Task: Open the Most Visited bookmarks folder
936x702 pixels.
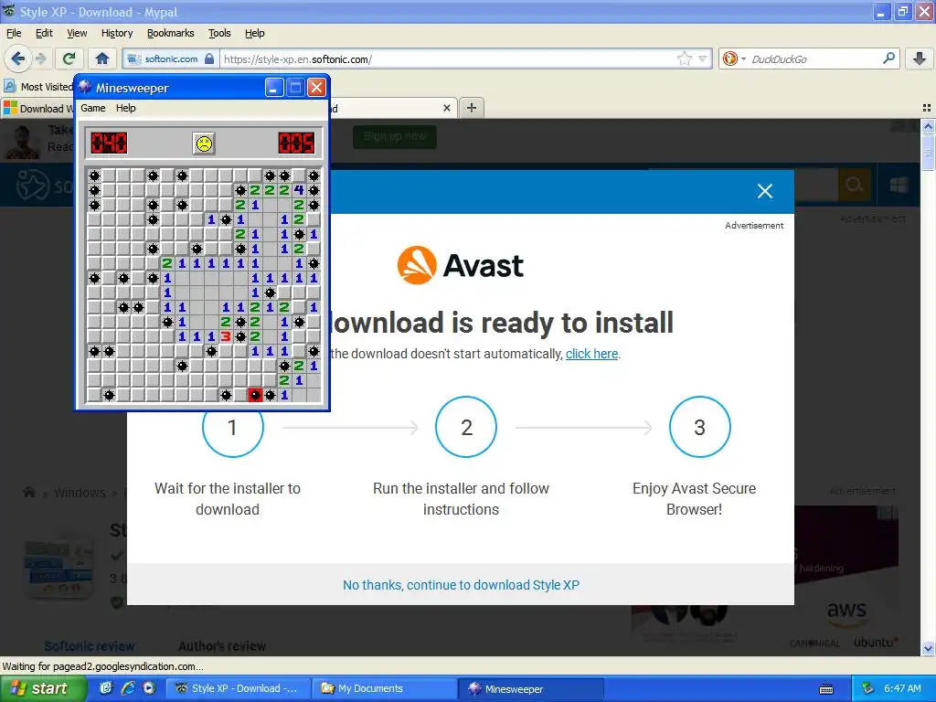Action: point(38,87)
